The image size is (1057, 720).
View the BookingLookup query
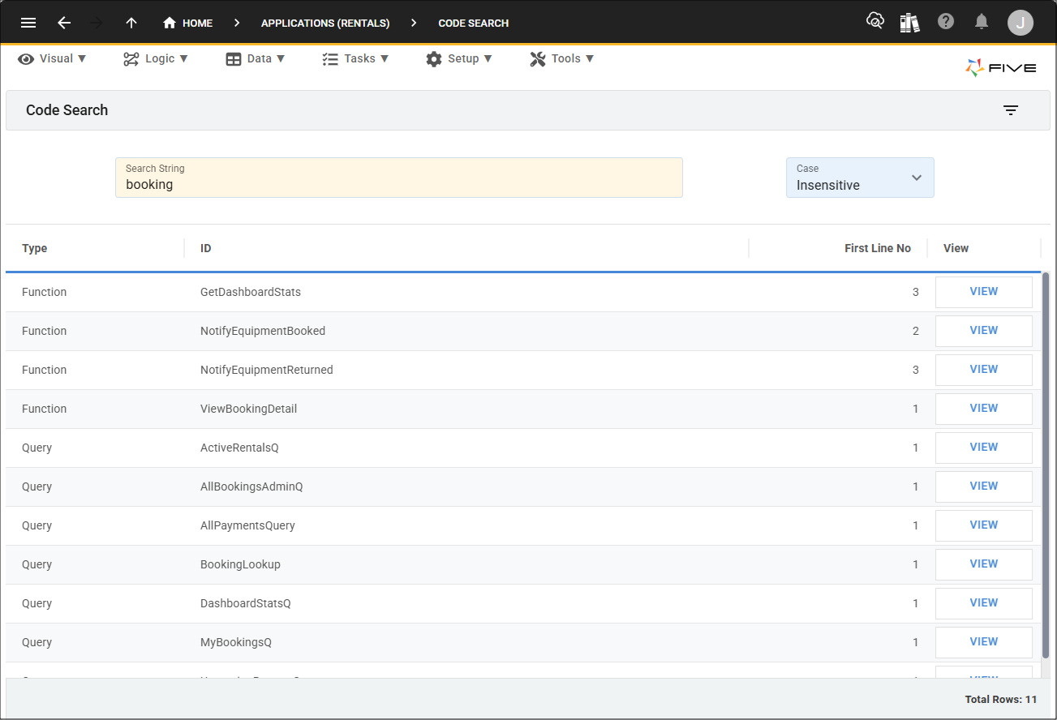click(984, 564)
